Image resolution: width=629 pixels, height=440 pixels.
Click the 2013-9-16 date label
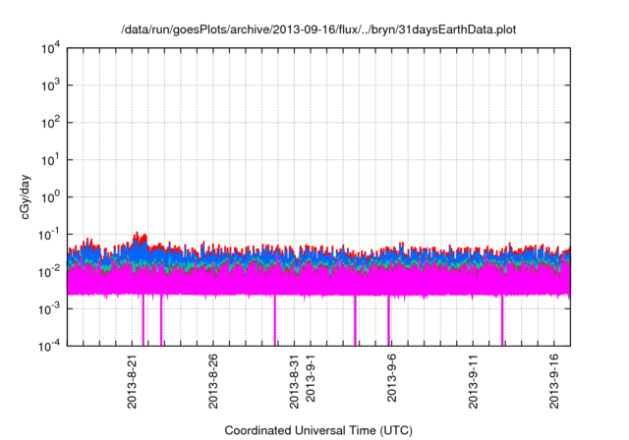(554, 381)
